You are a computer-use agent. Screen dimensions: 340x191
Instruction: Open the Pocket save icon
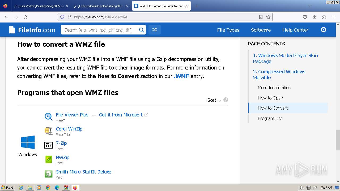click(x=305, y=17)
